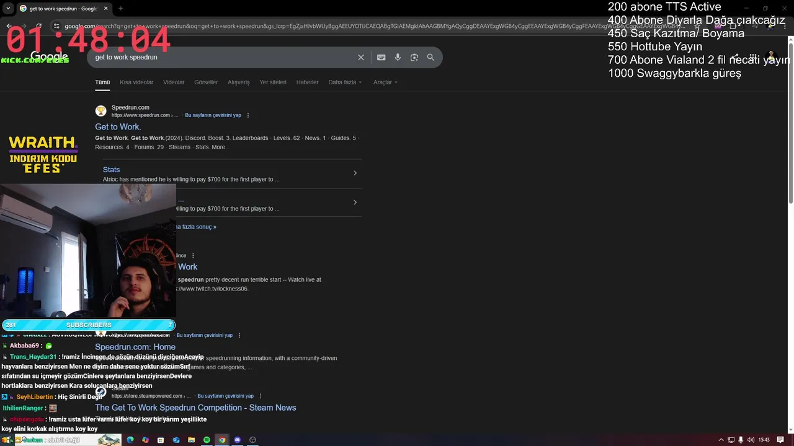794x446 pixels.
Task: Search by image with the Lens icon
Action: [x=414, y=57]
